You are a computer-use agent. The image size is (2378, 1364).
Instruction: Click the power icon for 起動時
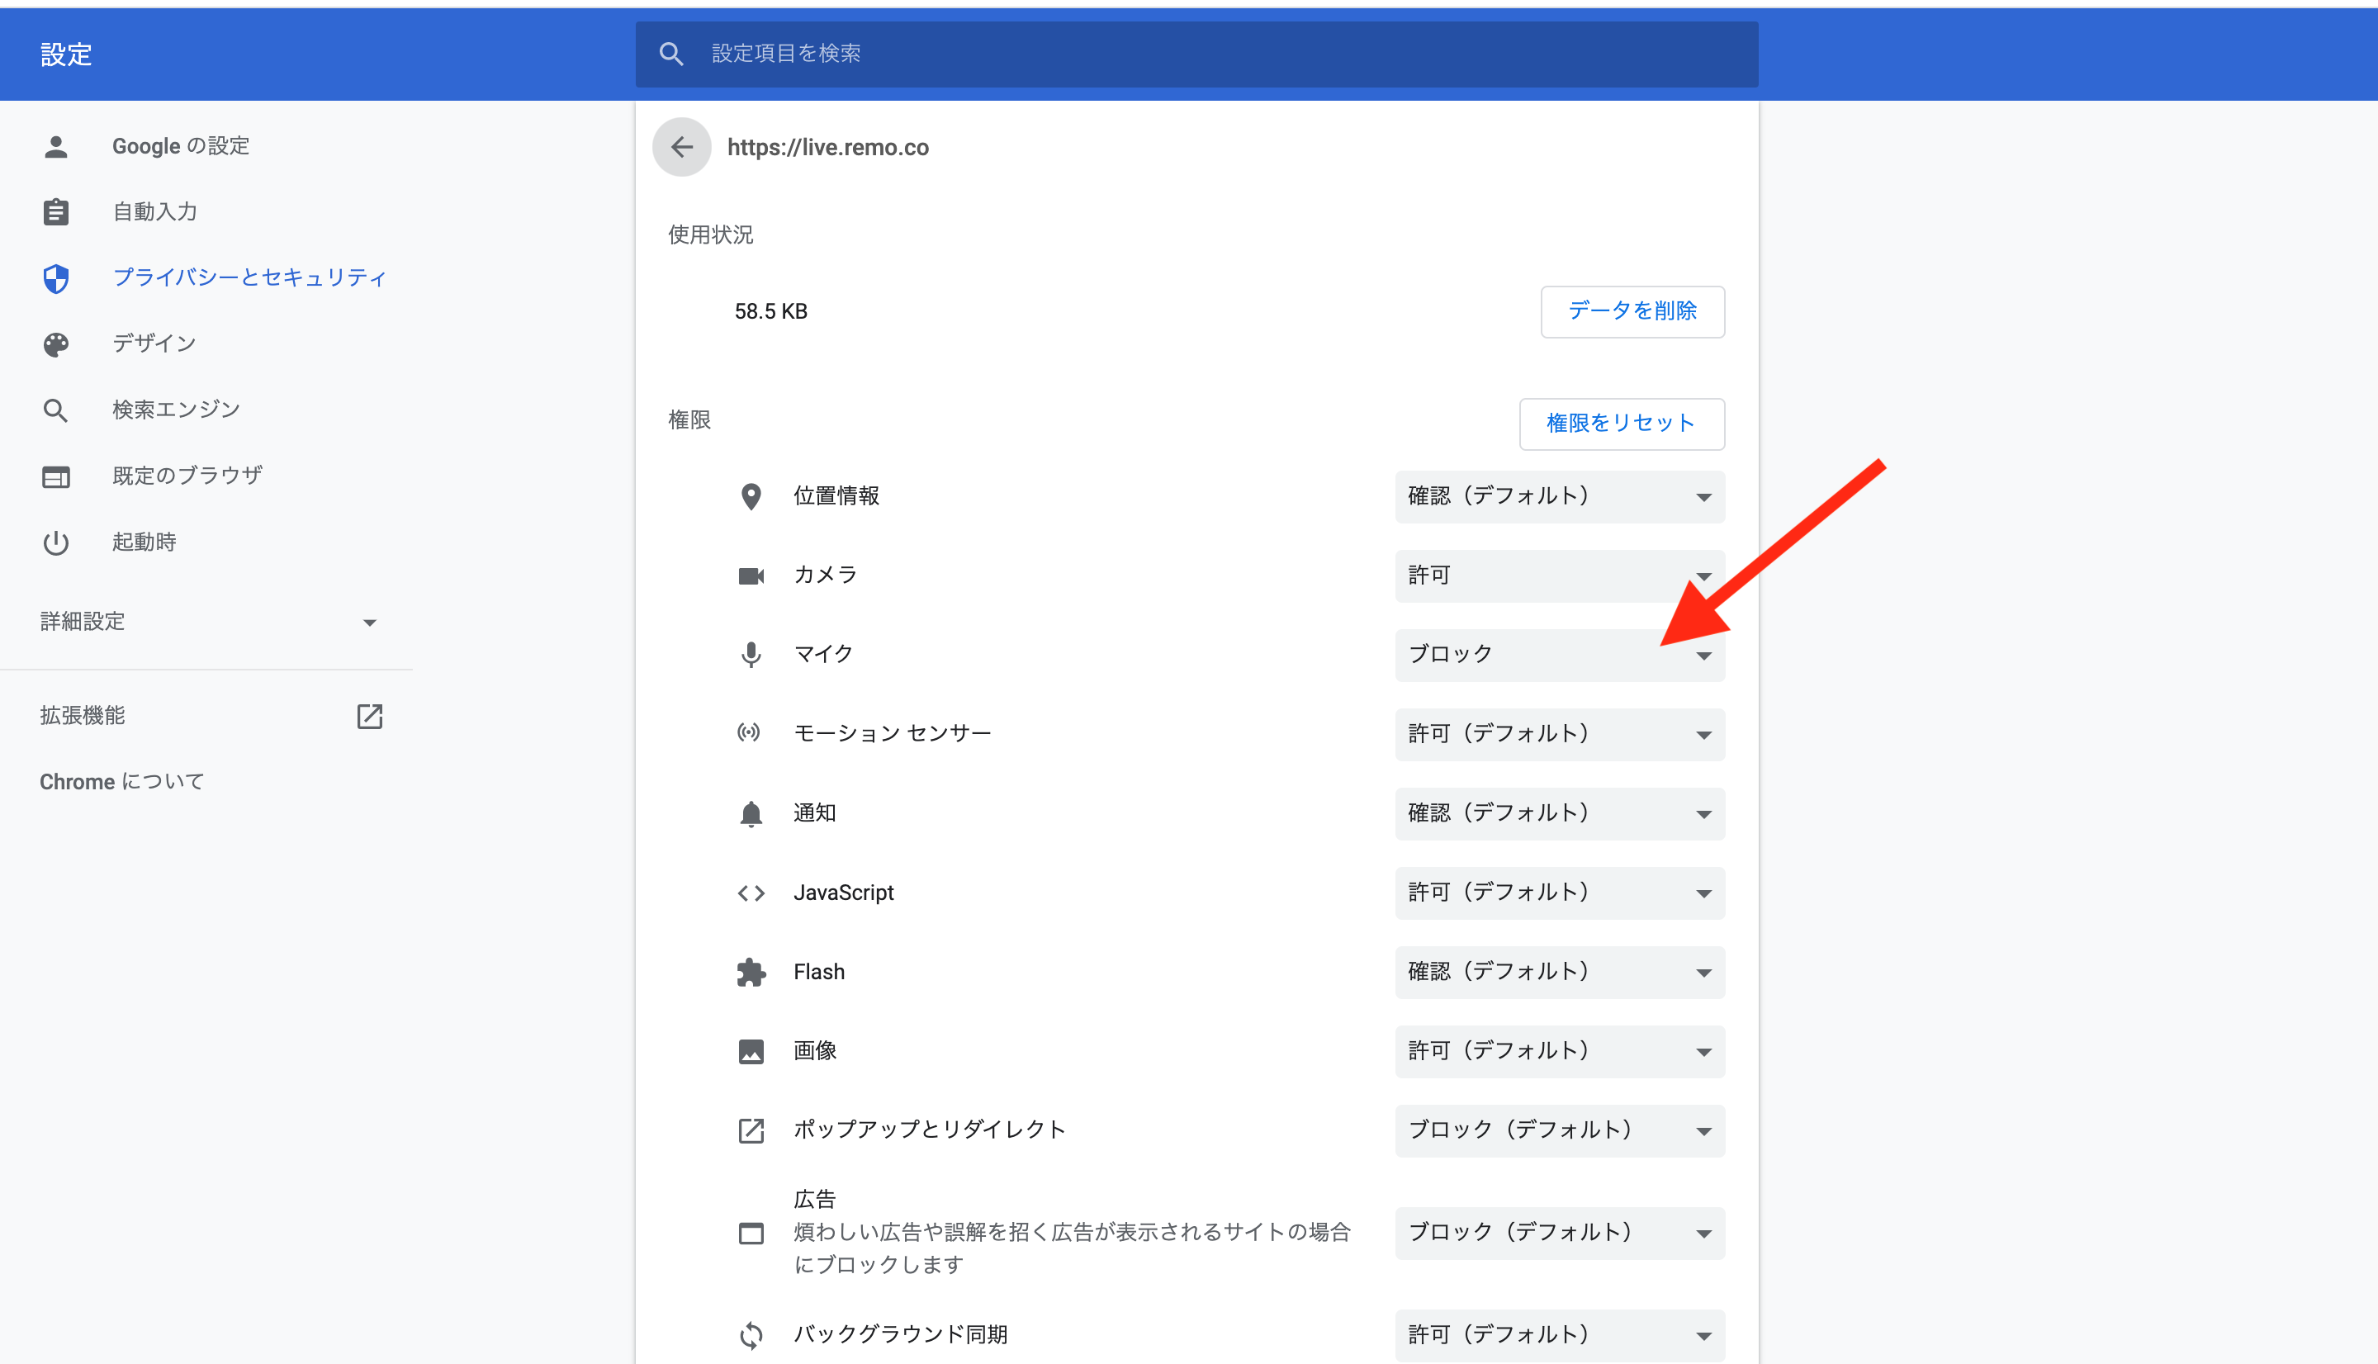(56, 542)
